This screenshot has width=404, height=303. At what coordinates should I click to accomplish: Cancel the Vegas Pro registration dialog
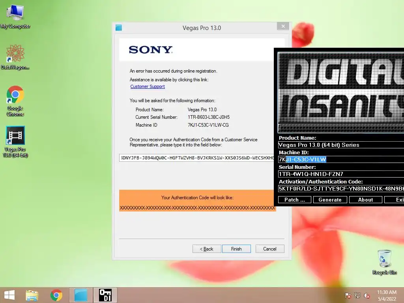click(270, 249)
